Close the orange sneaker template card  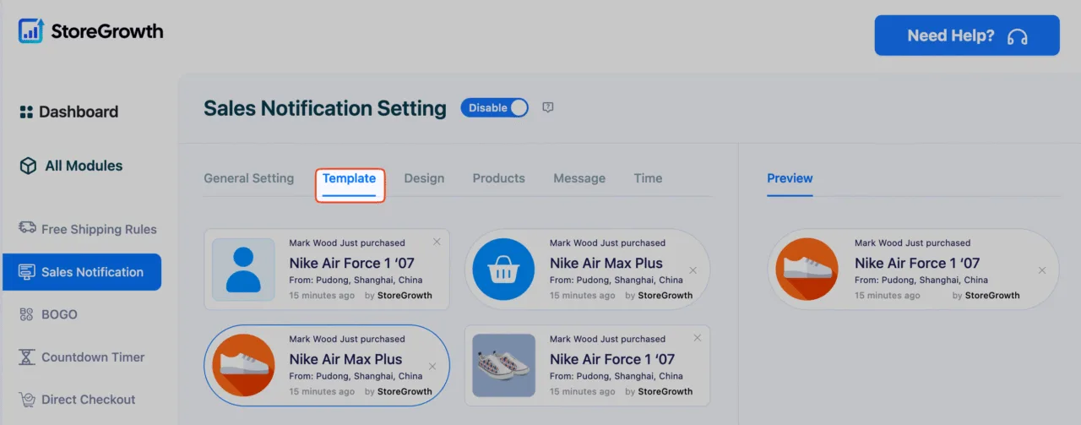pyautogui.click(x=432, y=367)
